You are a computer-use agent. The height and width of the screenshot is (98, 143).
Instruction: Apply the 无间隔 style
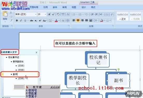[x=136, y=16]
